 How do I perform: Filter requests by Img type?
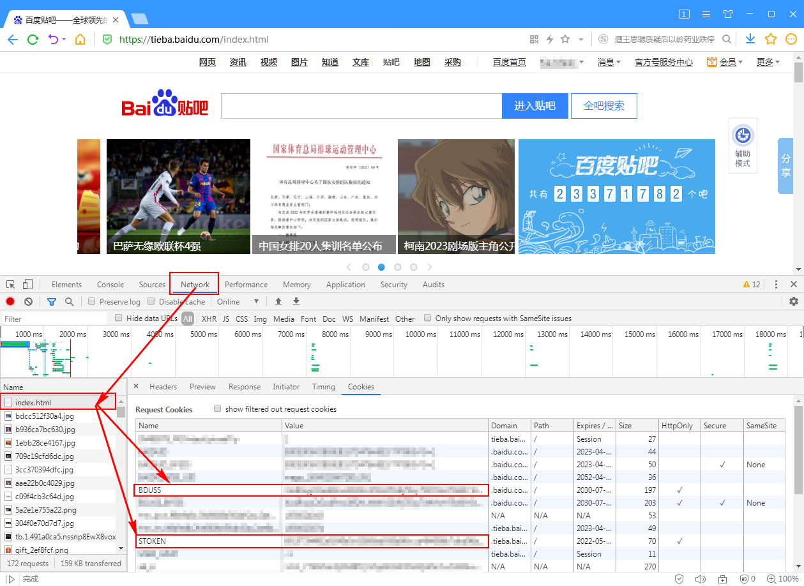[260, 319]
